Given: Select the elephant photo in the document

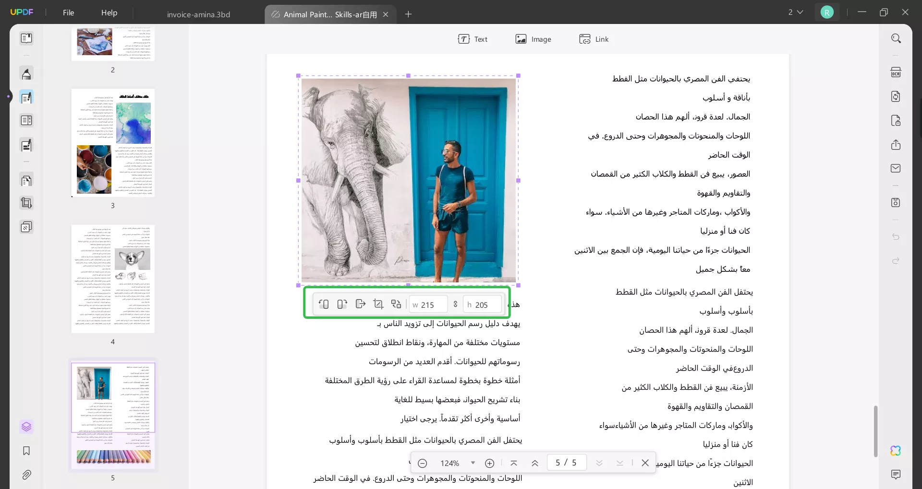Looking at the screenshot, I should point(409,180).
